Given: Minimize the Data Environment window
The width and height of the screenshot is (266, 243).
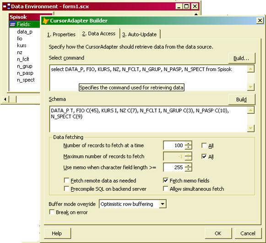Looking at the screenshot, I should coord(179,6).
